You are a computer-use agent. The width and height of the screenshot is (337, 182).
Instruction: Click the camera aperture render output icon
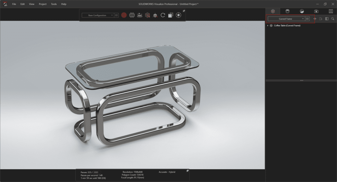point(178,15)
